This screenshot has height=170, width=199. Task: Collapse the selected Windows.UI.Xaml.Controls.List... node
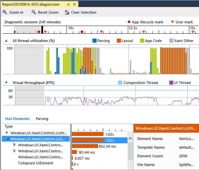[8, 139]
